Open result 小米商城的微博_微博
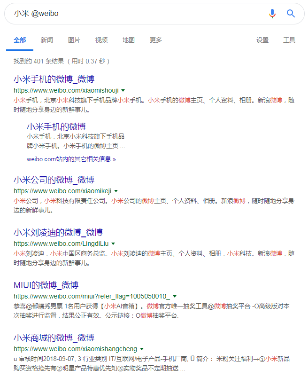This screenshot has height=377, width=308. [54, 338]
